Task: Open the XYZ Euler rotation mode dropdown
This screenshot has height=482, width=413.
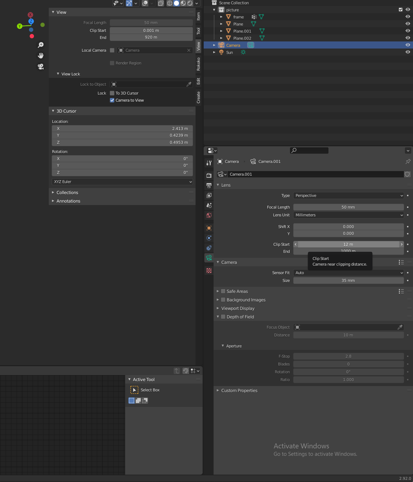Action: point(122,182)
